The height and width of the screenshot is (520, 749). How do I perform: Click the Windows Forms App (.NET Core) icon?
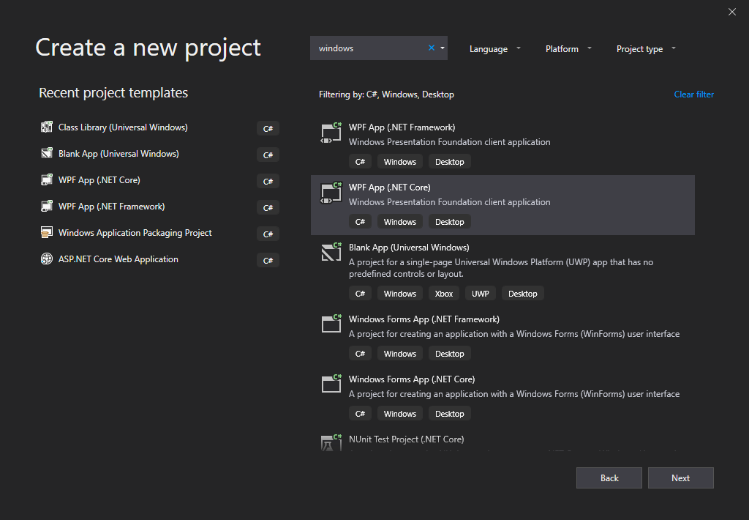pos(332,385)
